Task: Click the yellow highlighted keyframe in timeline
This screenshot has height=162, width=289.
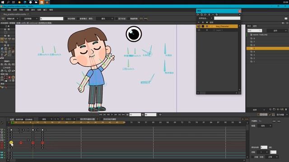Action: (11, 143)
